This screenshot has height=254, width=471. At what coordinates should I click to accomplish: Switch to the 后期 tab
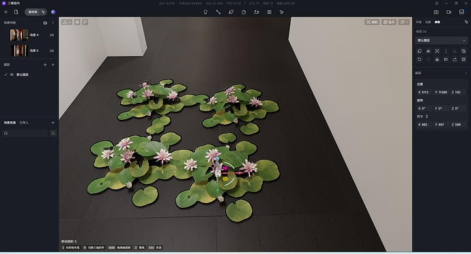[428, 22]
